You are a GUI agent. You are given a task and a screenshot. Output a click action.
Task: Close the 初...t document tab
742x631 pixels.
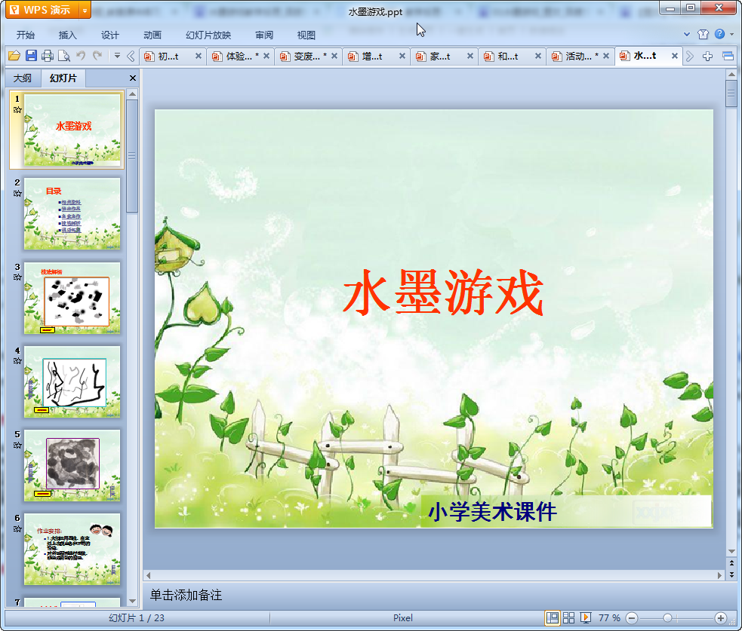click(x=199, y=57)
